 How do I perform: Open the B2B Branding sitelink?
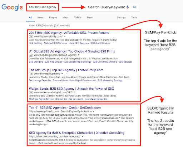[x=36, y=62]
